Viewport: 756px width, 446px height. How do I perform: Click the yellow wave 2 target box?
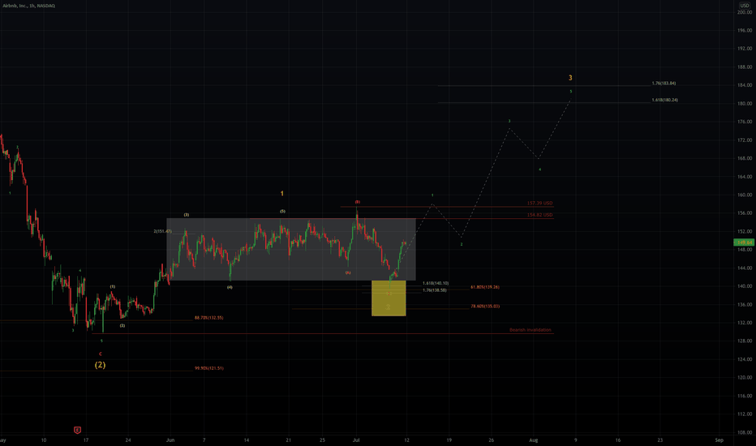click(389, 298)
